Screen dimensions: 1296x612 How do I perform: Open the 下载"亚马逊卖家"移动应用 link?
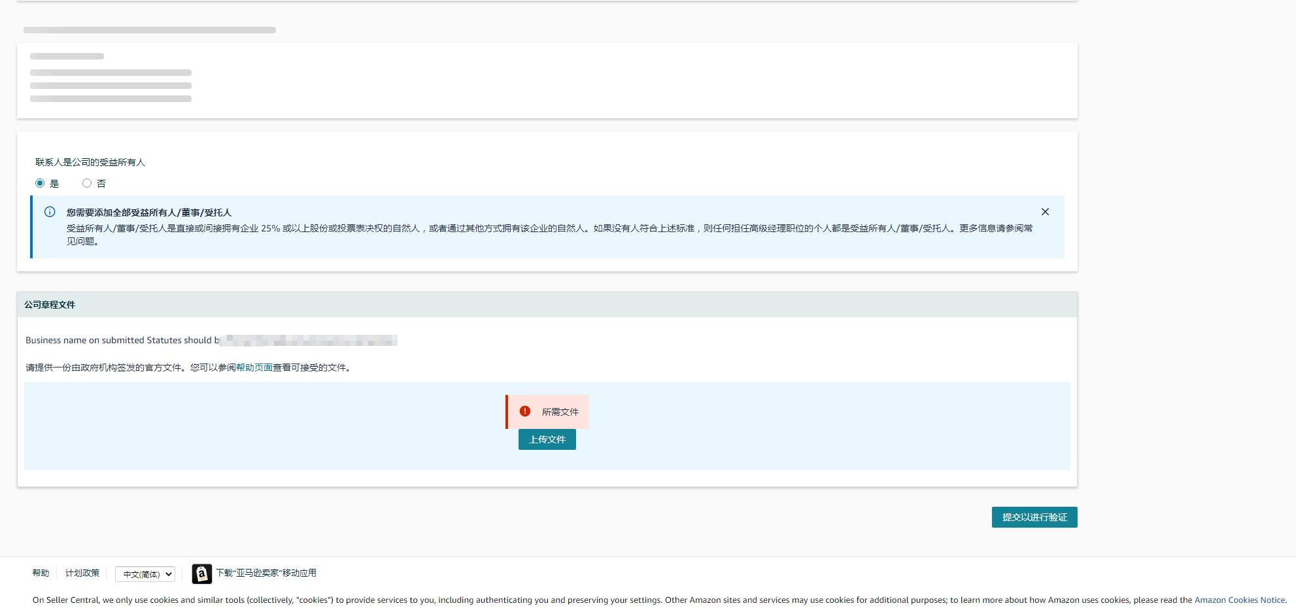(x=266, y=573)
